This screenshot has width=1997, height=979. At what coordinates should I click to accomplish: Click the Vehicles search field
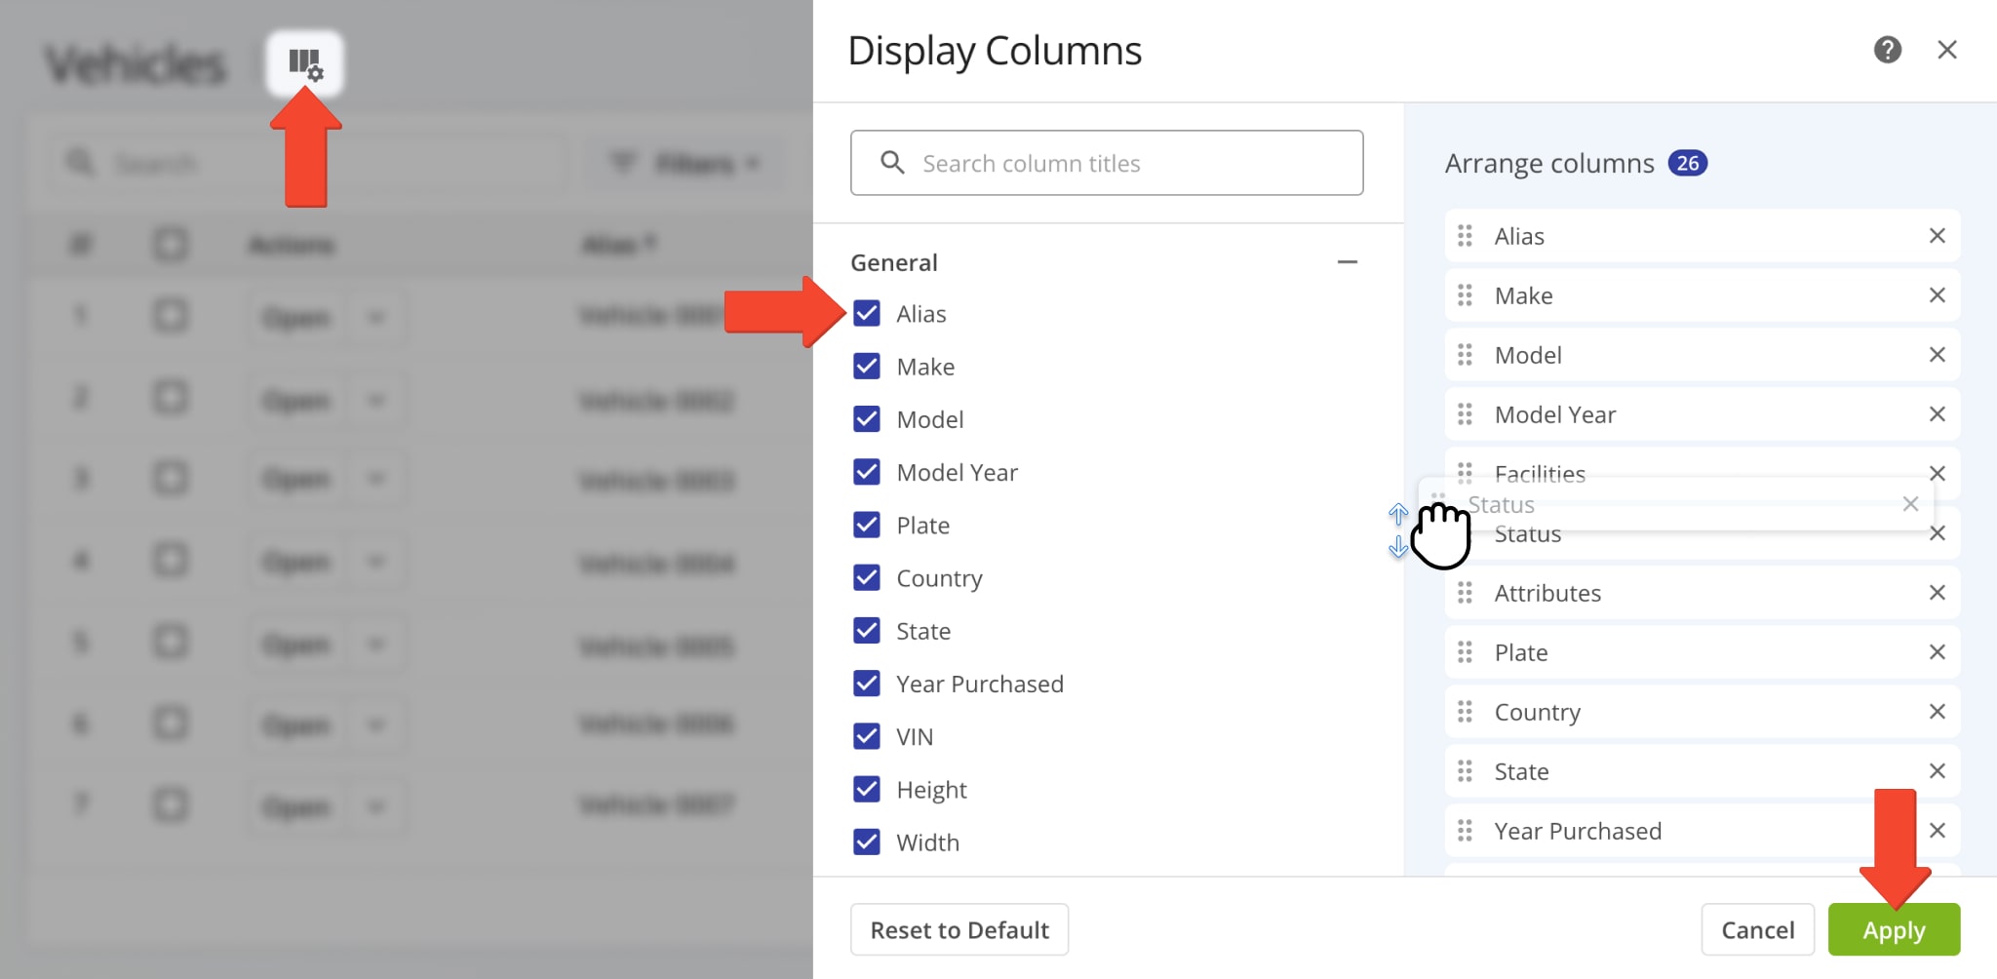[308, 163]
